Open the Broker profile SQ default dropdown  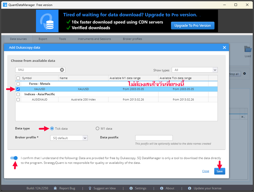coord(69,138)
